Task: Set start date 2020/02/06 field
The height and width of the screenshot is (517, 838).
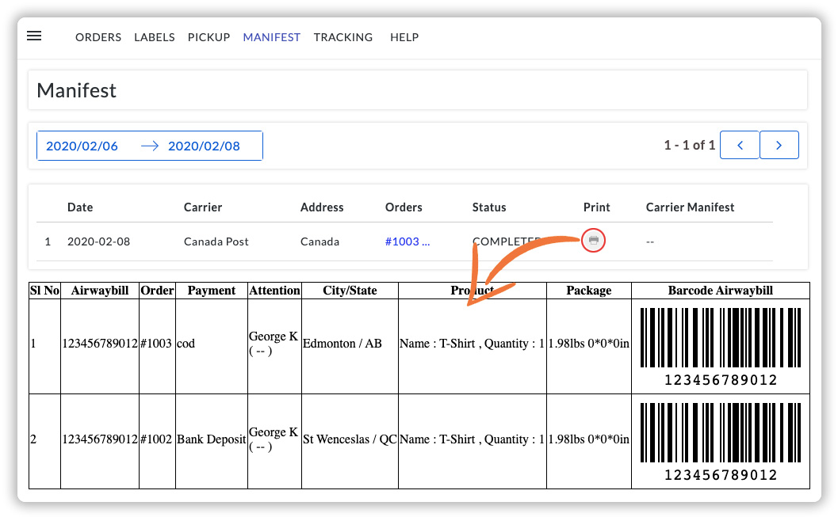Action: click(x=82, y=146)
